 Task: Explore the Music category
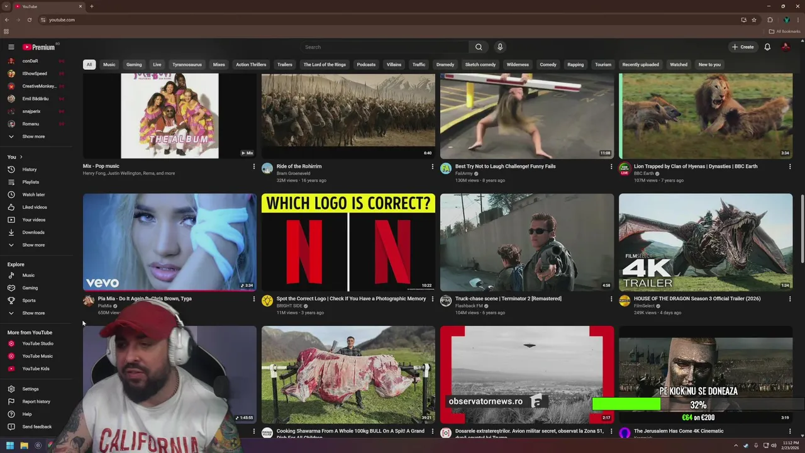(28, 276)
